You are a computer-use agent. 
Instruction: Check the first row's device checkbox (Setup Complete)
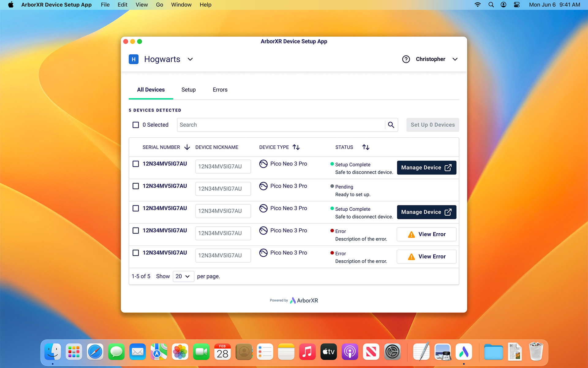point(136,164)
